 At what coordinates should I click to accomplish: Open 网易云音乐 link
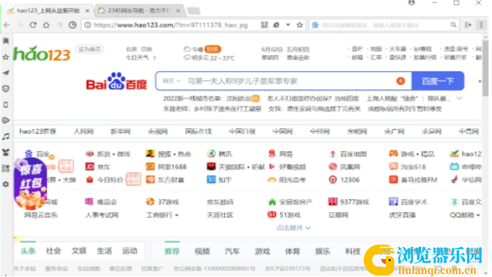coord(41,215)
